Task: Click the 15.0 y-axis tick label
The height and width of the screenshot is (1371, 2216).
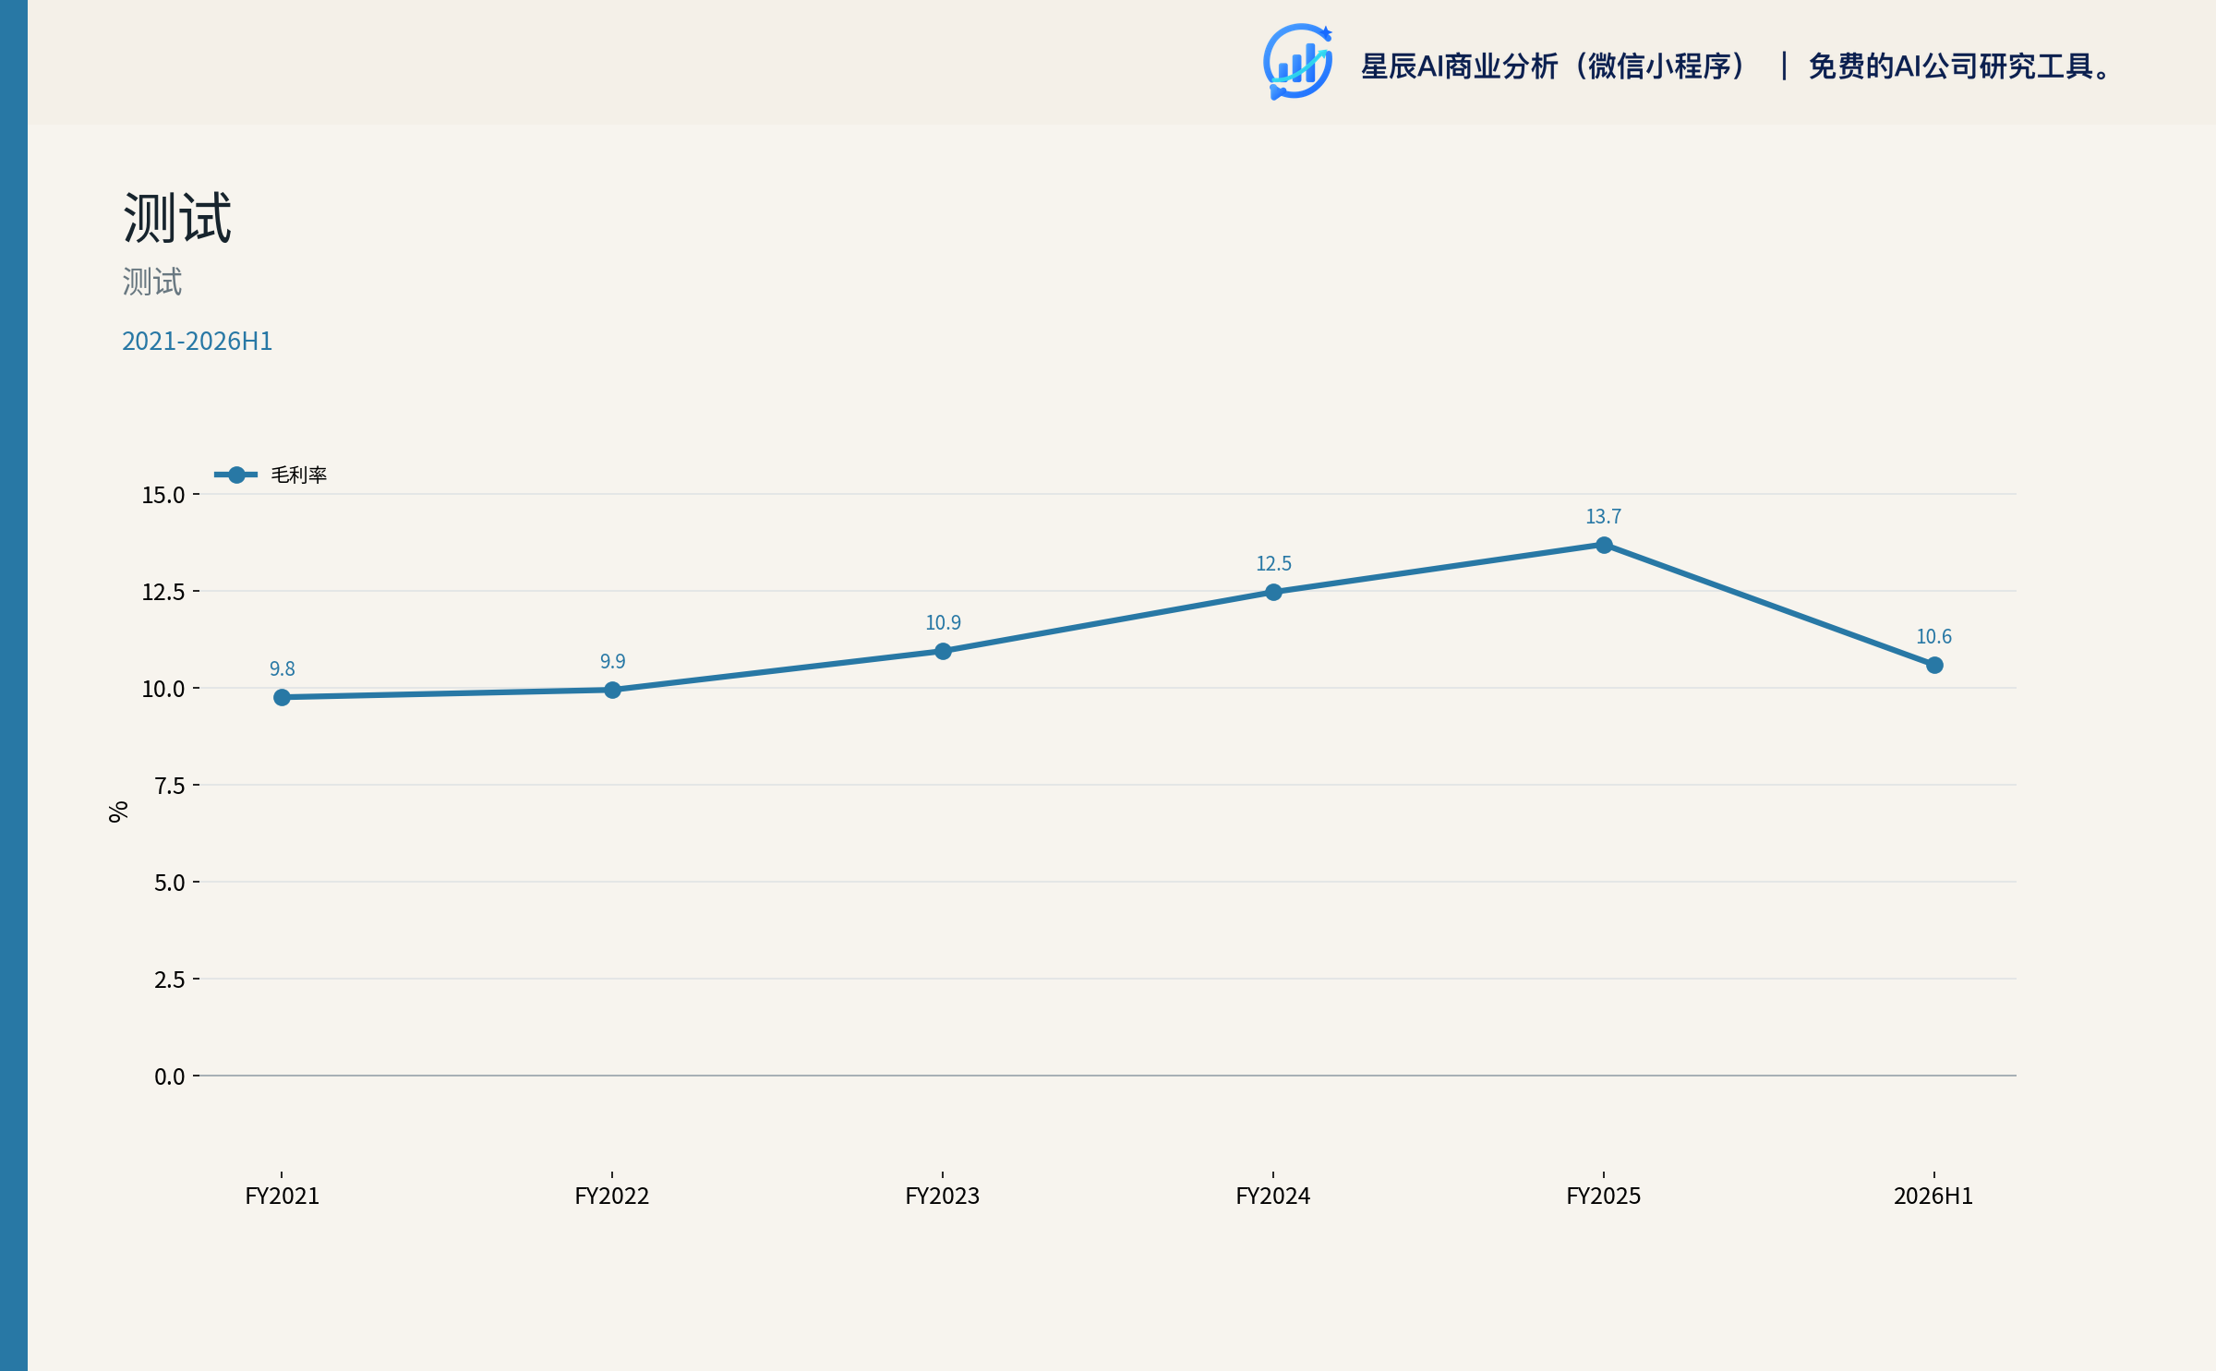Action: 163,495
